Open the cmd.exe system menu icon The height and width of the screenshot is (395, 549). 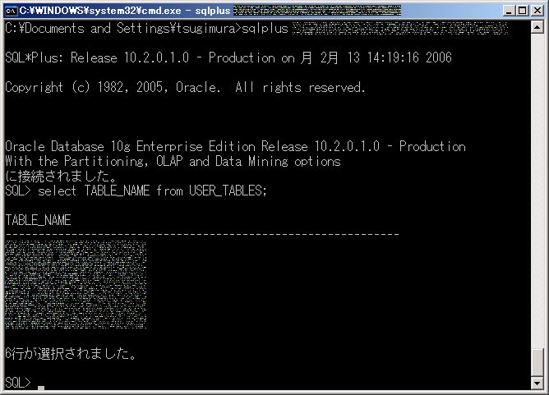(11, 11)
